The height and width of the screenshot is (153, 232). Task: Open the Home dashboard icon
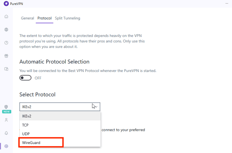[x=6, y=16]
